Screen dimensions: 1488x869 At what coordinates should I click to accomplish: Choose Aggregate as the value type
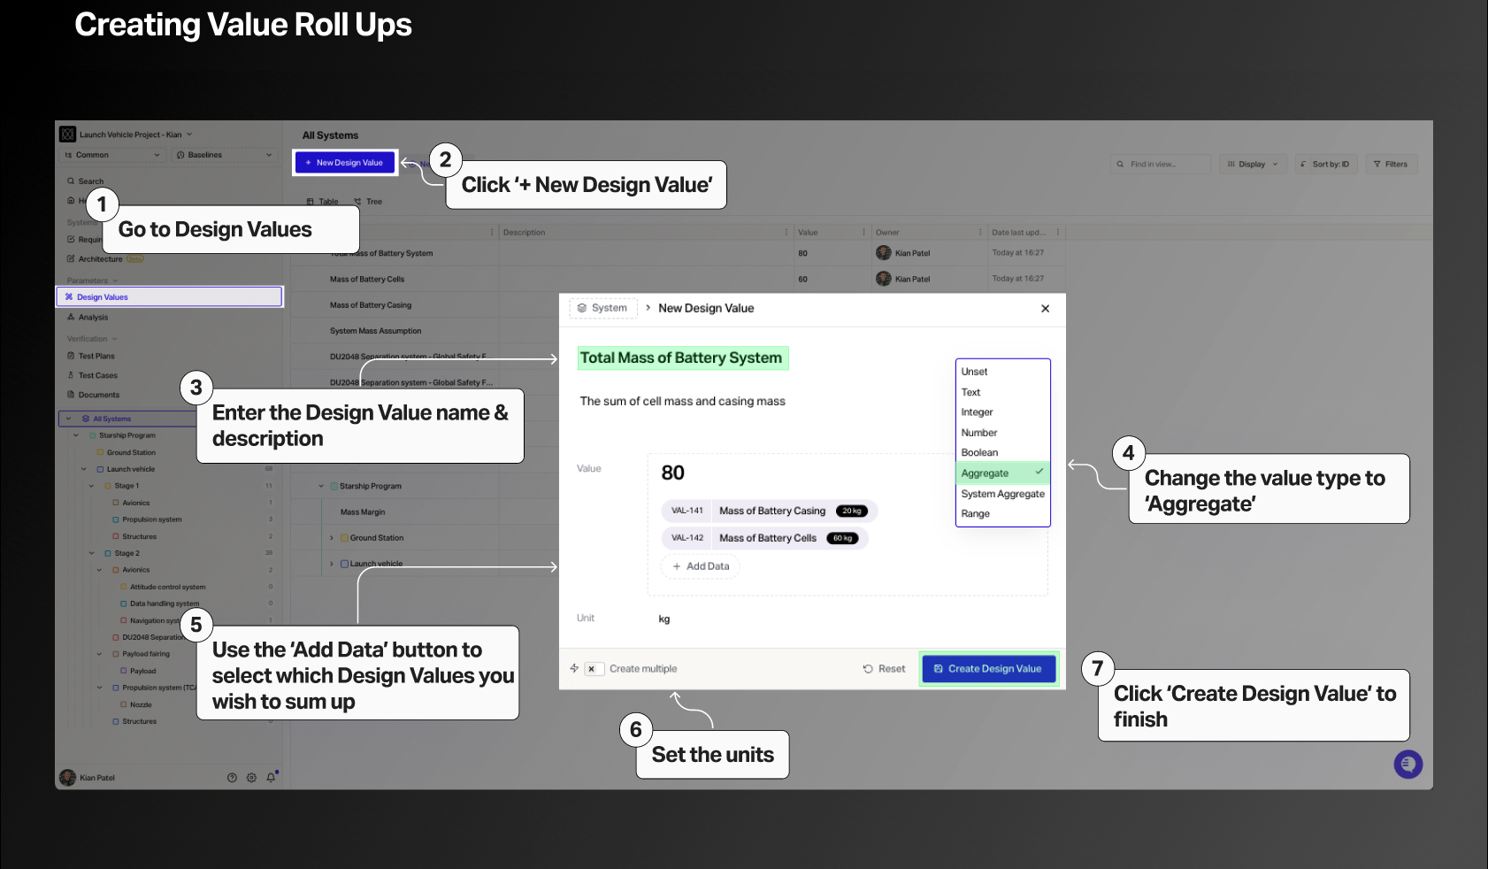(x=1002, y=473)
